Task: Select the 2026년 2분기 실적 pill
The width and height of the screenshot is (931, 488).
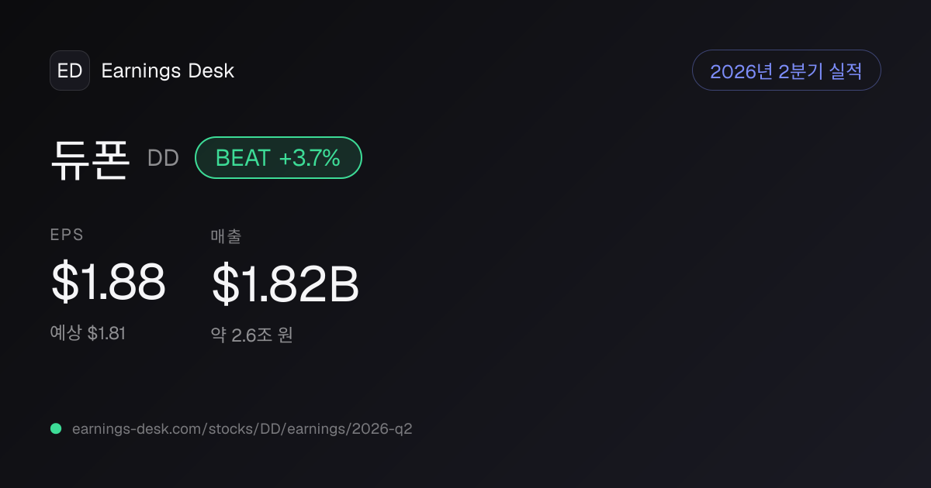Action: pos(786,70)
